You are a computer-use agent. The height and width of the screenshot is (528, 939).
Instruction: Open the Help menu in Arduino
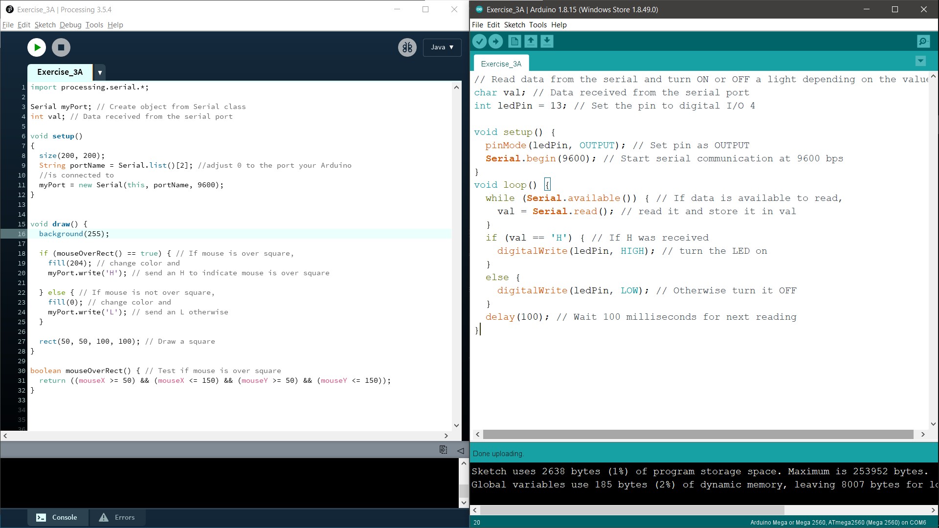(559, 25)
